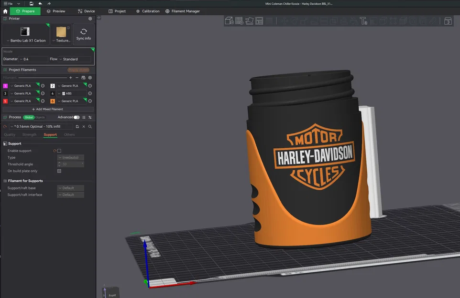Viewport: 460px width, 298px height.
Task: Open filament 2 Generic PLA dropdown
Action: 72,86
